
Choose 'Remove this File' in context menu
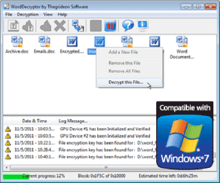(x=124, y=63)
